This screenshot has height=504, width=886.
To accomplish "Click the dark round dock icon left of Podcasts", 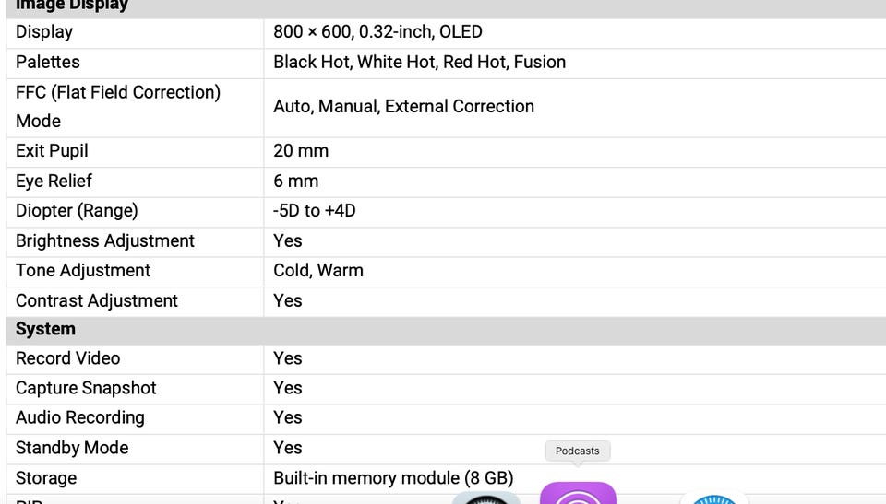I will 486,498.
